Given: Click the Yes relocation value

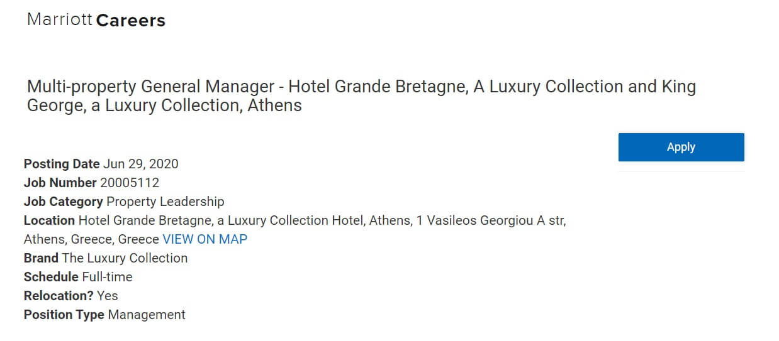Looking at the screenshot, I should (108, 296).
